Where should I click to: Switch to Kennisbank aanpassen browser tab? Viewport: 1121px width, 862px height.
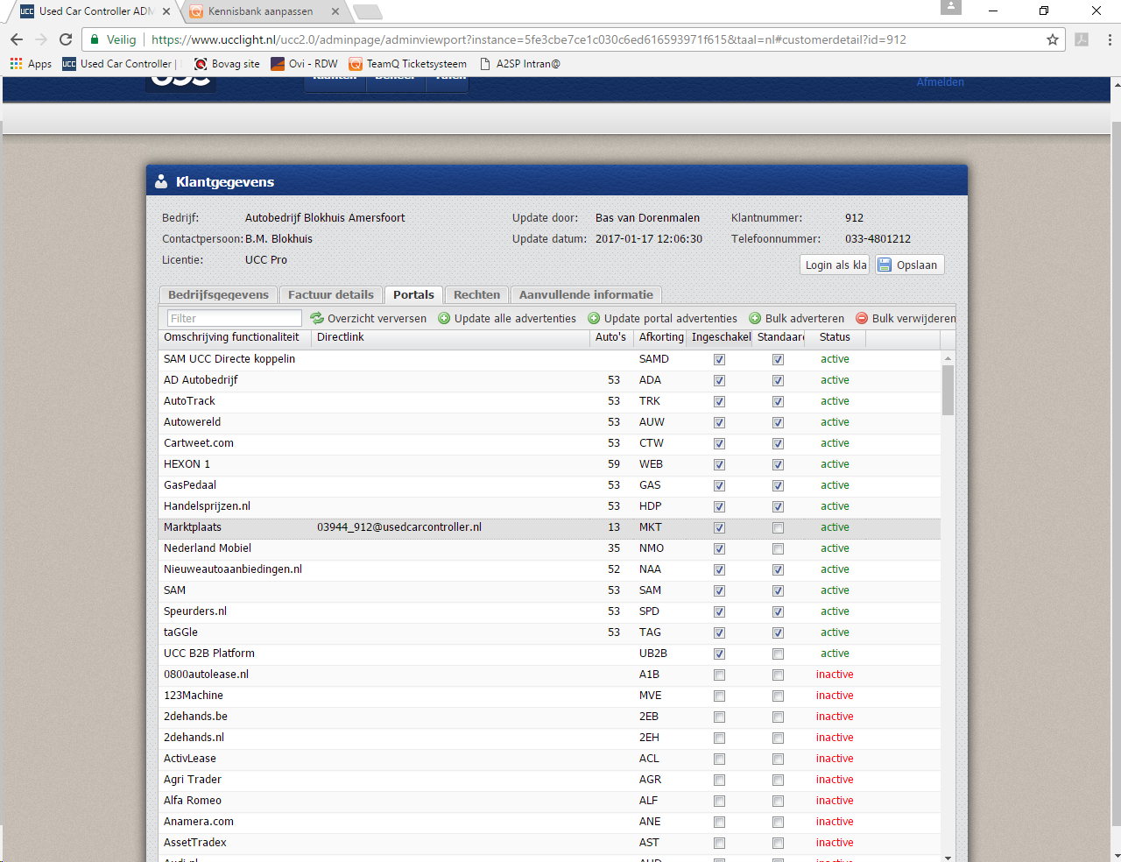260,11
